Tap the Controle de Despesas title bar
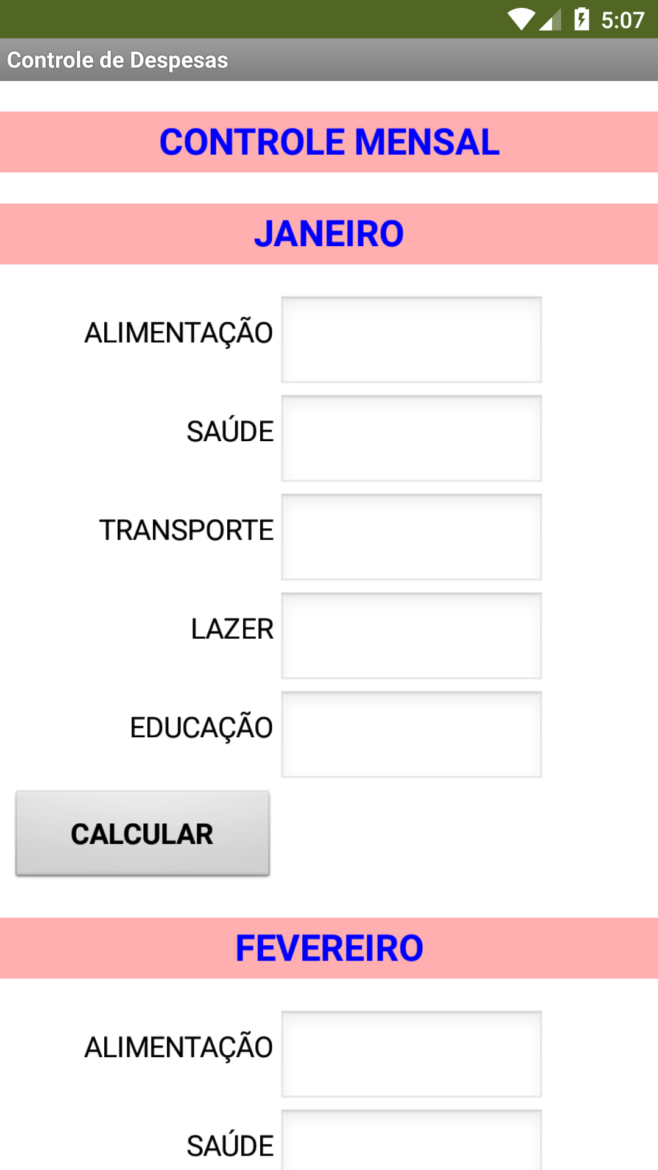This screenshot has width=658, height=1170. click(118, 60)
